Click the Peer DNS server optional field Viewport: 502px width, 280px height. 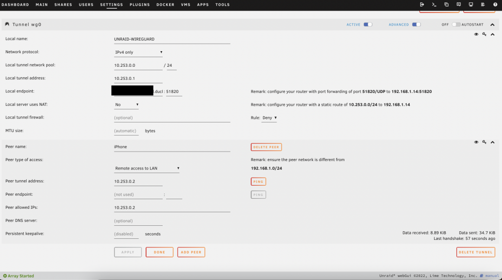(x=139, y=221)
